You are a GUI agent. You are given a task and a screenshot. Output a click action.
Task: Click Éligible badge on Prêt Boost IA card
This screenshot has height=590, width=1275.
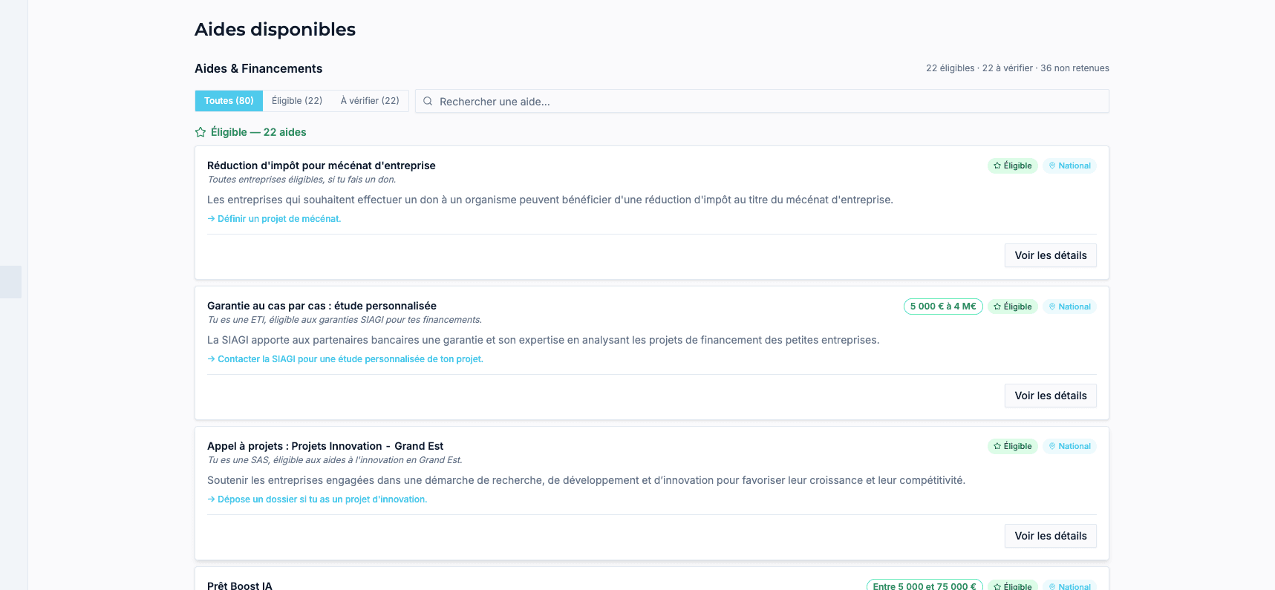[x=1013, y=586]
